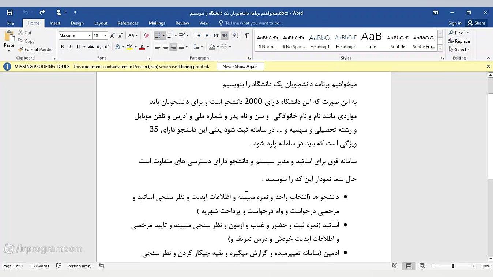This screenshot has width=493, height=277.
Task: Open the File tab
Action: tap(11, 23)
